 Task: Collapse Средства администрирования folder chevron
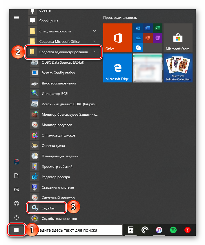pyautogui.click(x=95, y=52)
